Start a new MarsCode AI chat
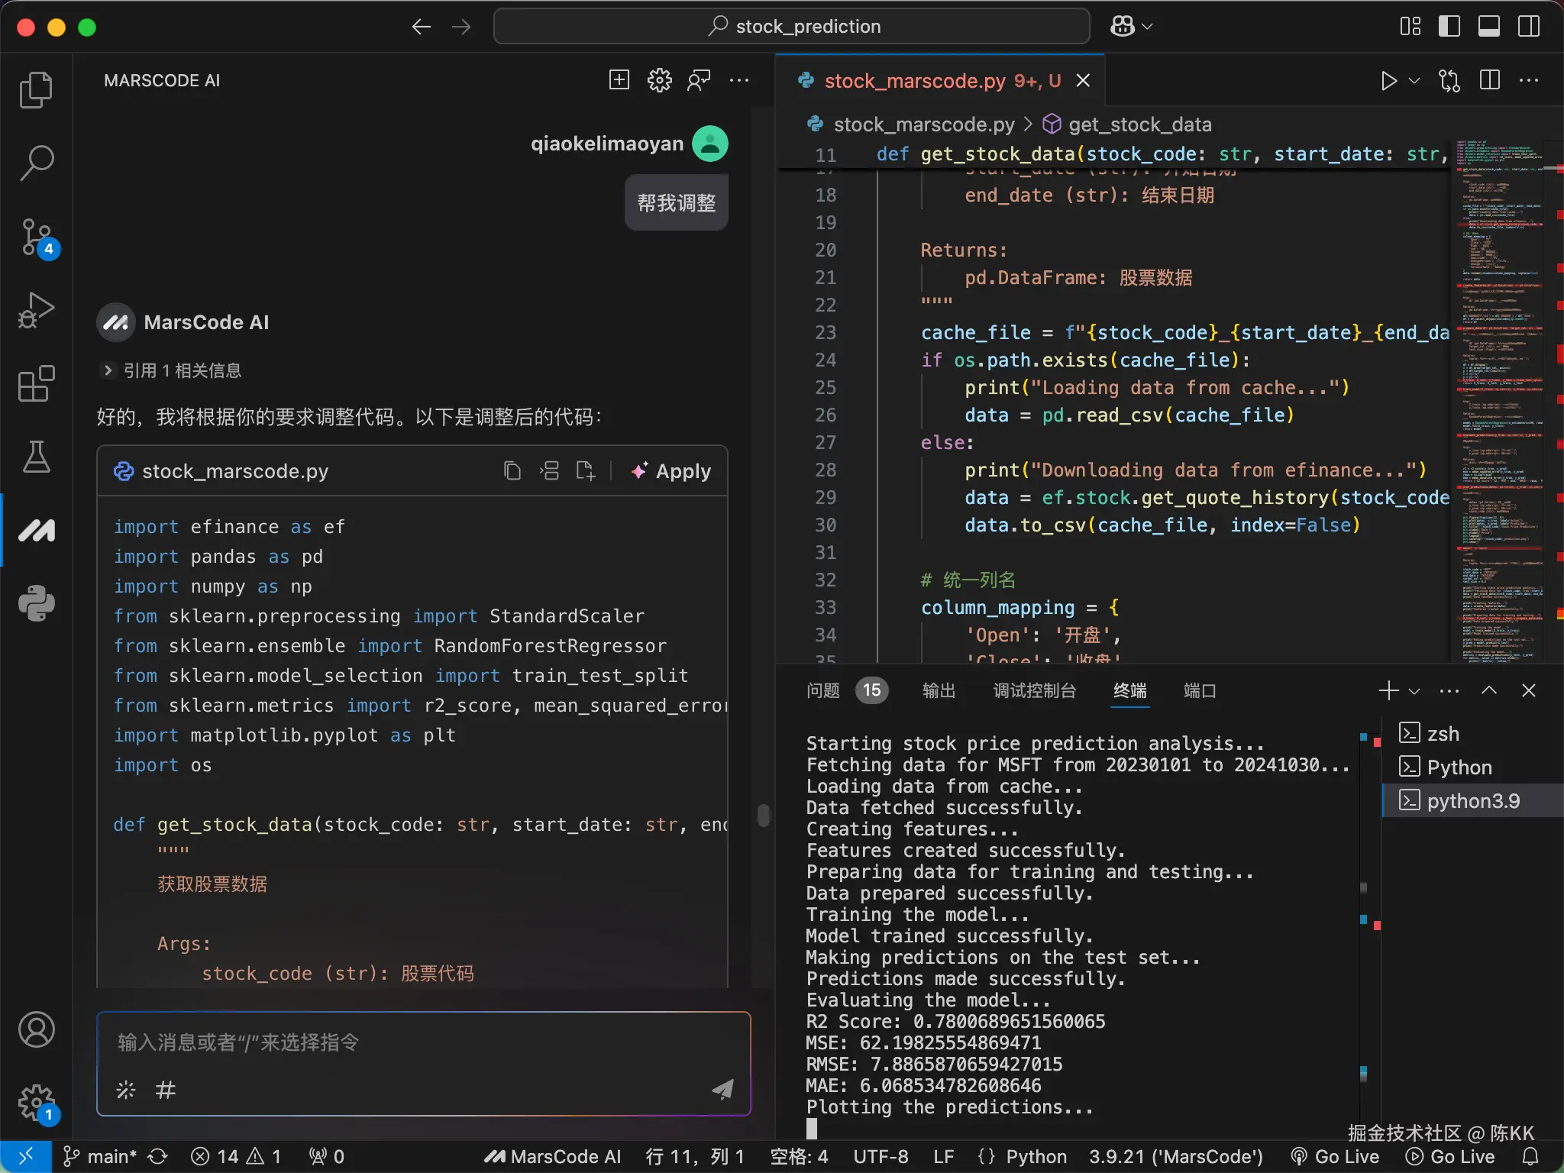 click(x=619, y=80)
